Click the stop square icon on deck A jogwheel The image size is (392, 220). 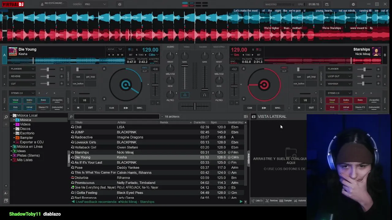pos(104,99)
